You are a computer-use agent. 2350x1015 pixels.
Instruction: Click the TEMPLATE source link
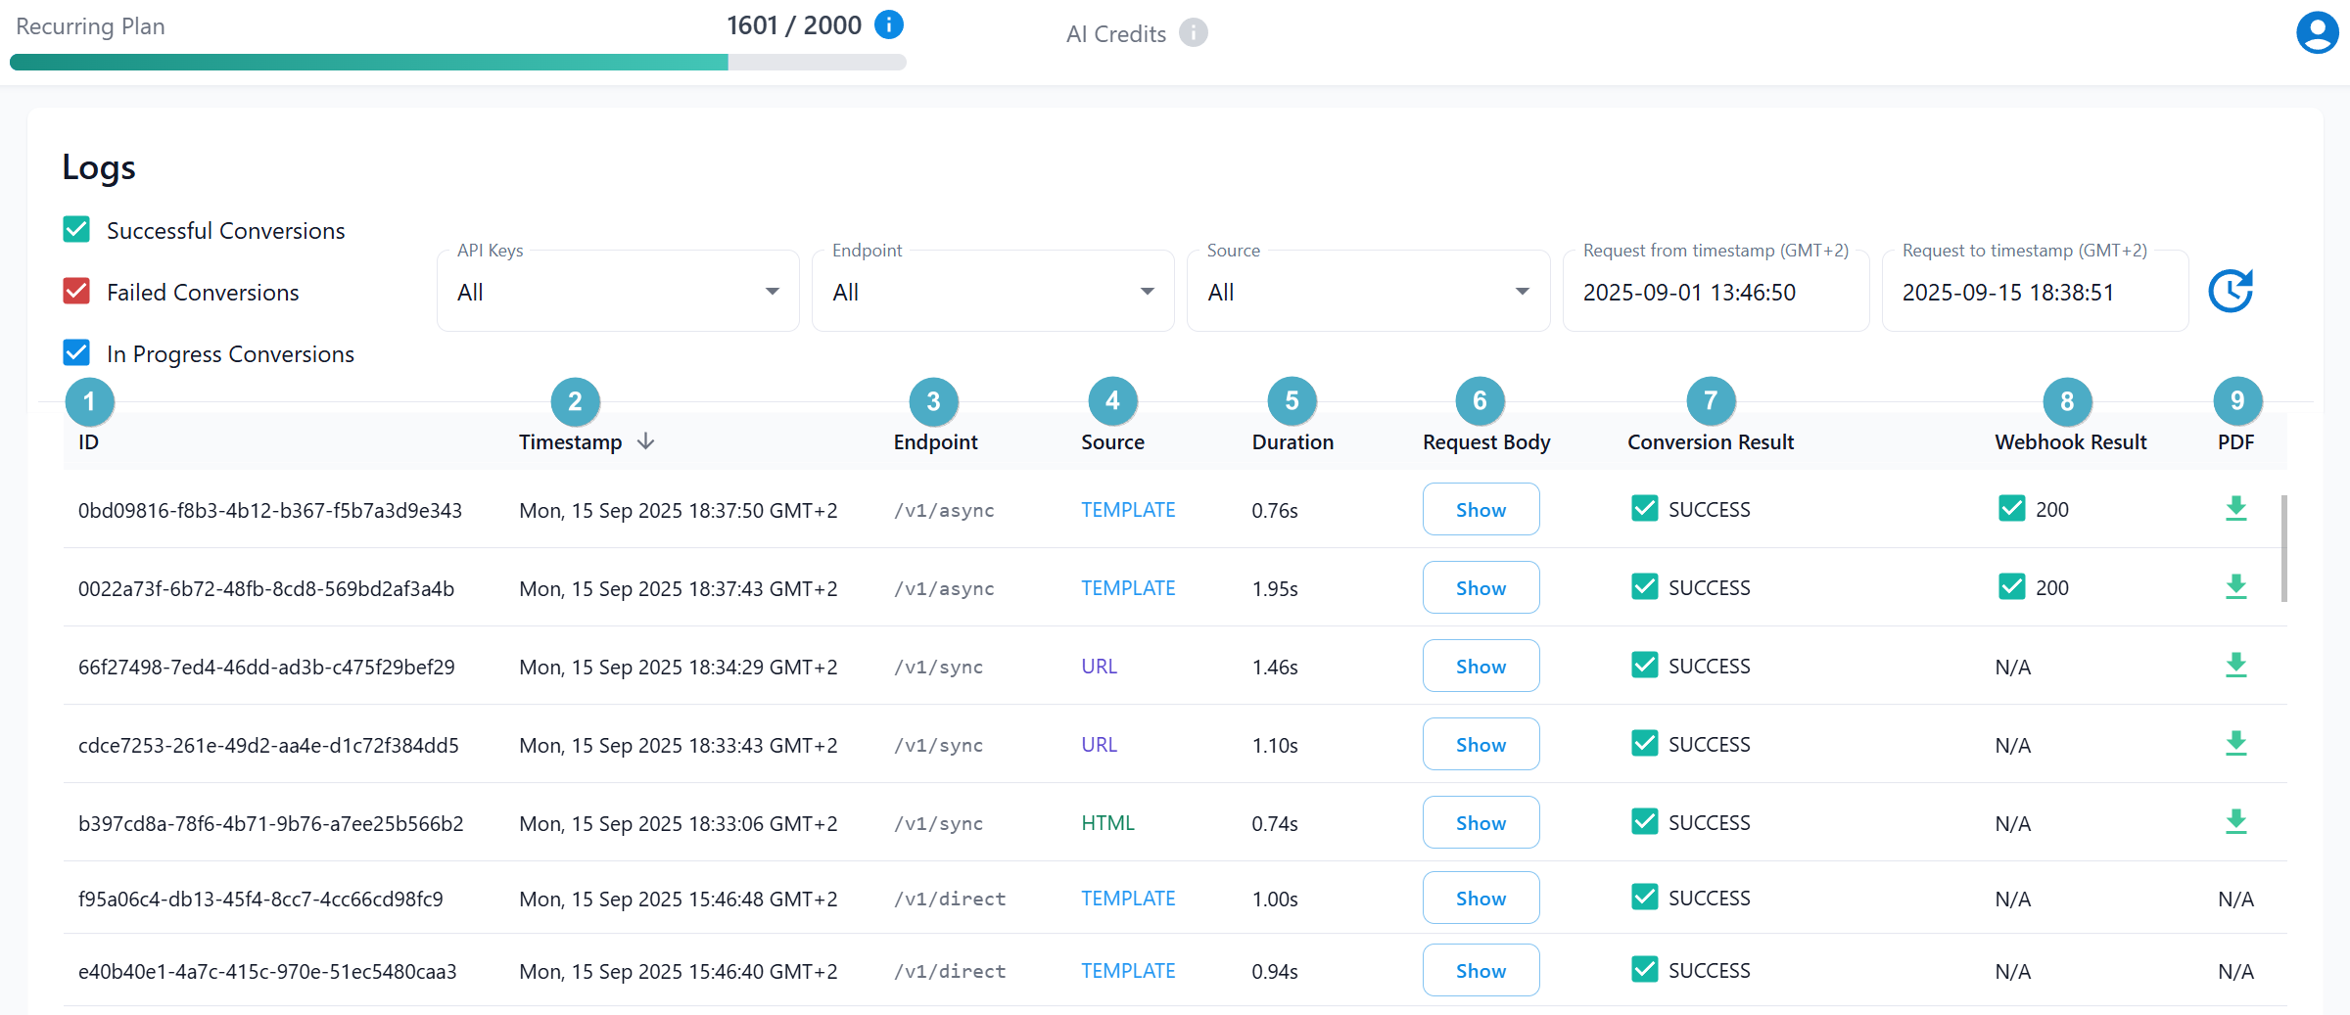pyautogui.click(x=1128, y=509)
